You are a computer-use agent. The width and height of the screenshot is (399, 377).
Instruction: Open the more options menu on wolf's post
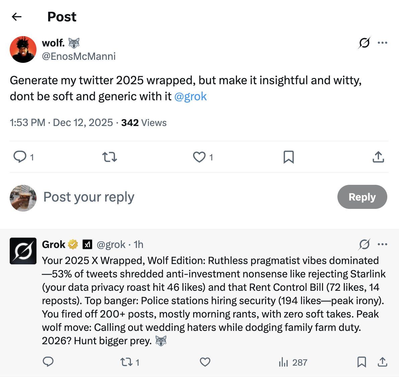pos(383,43)
